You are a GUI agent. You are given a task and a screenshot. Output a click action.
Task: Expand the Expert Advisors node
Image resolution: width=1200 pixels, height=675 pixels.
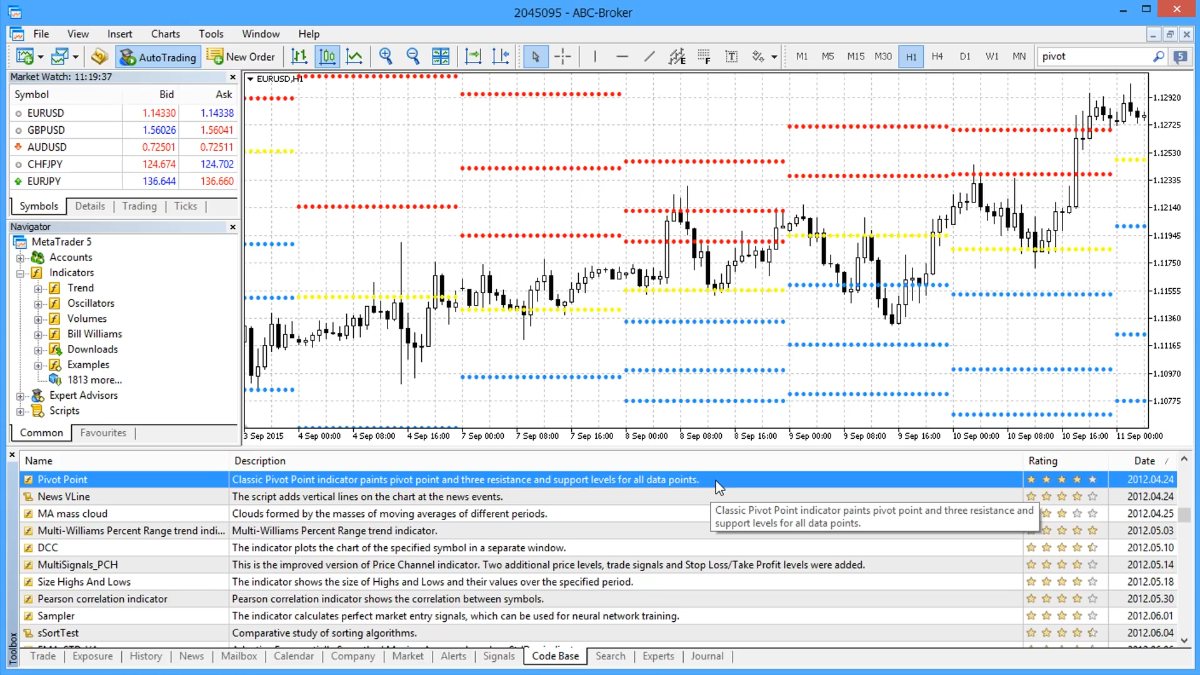coord(20,396)
